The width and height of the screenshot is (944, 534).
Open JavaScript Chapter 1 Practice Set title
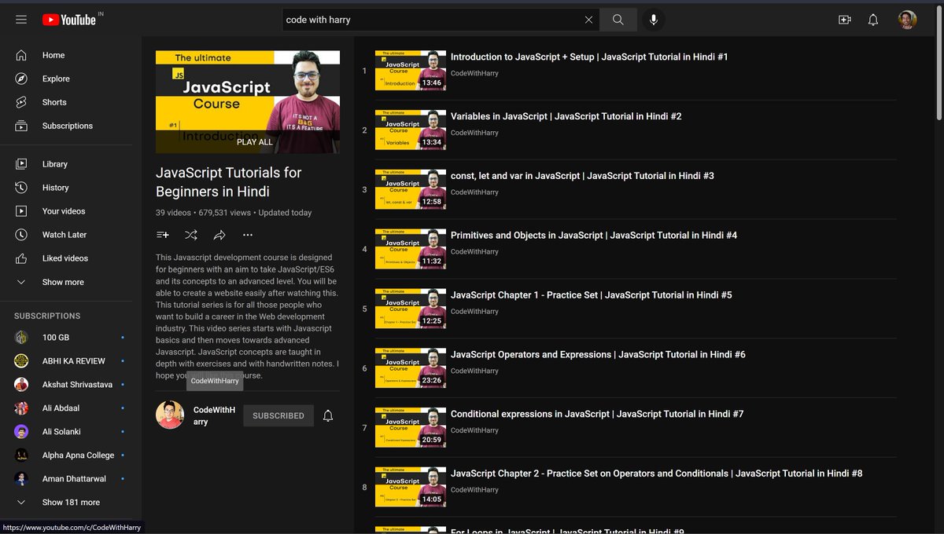pyautogui.click(x=592, y=294)
